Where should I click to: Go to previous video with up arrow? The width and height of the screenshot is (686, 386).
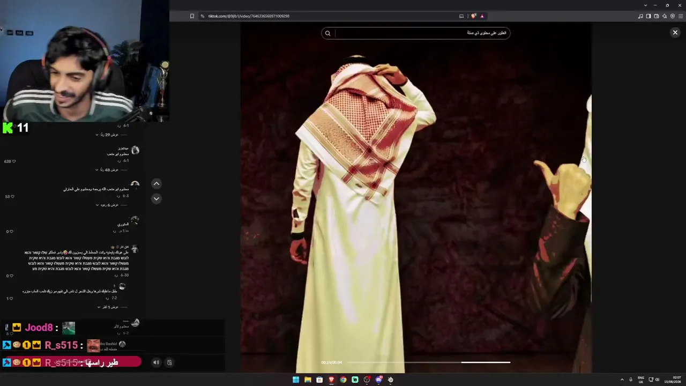[156, 184]
